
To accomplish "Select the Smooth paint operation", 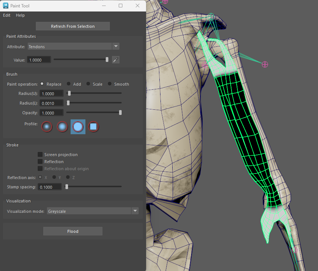I will (x=110, y=84).
